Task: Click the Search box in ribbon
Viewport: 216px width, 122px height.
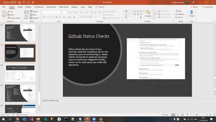Action: pyautogui.click(x=100, y=7)
